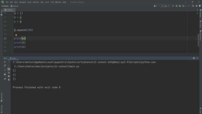
Task: Open the Window menu
Action: point(58,2)
